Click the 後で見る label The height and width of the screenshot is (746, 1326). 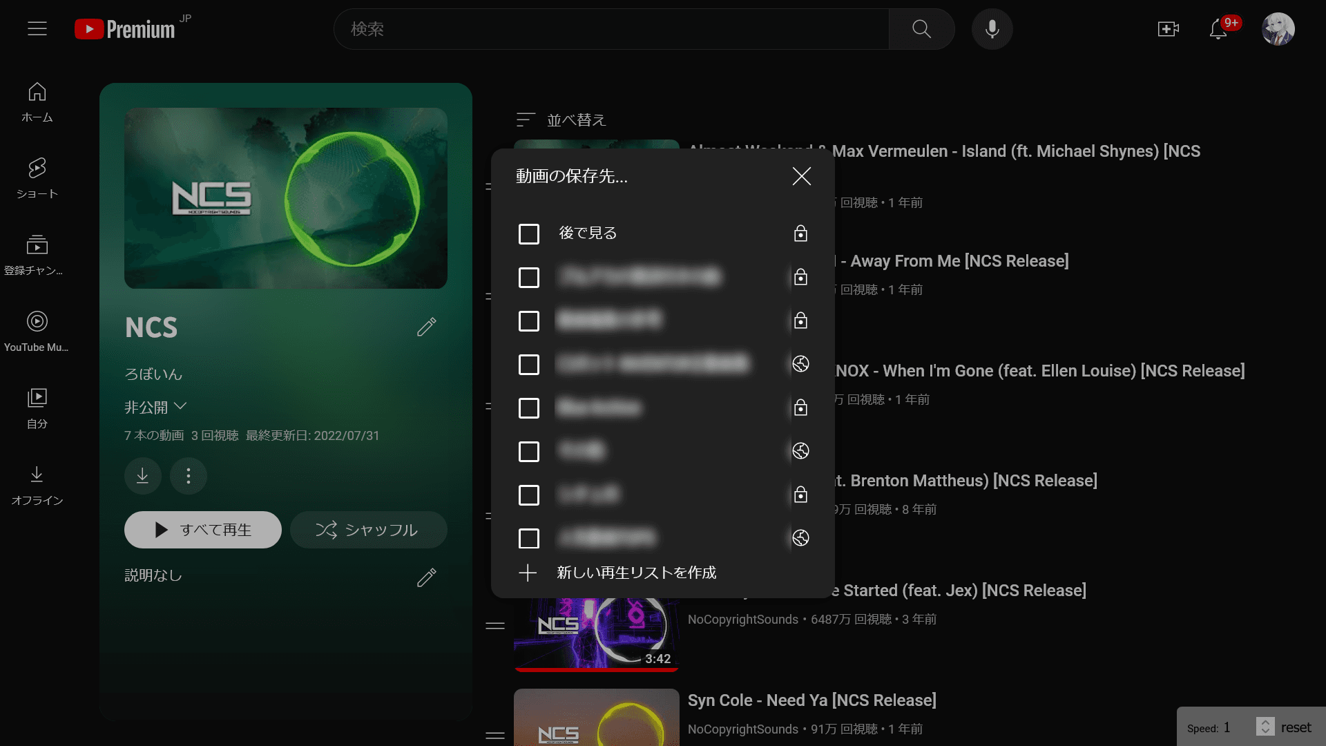pos(588,233)
